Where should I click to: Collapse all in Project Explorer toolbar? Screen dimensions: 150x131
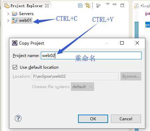[80, 6]
